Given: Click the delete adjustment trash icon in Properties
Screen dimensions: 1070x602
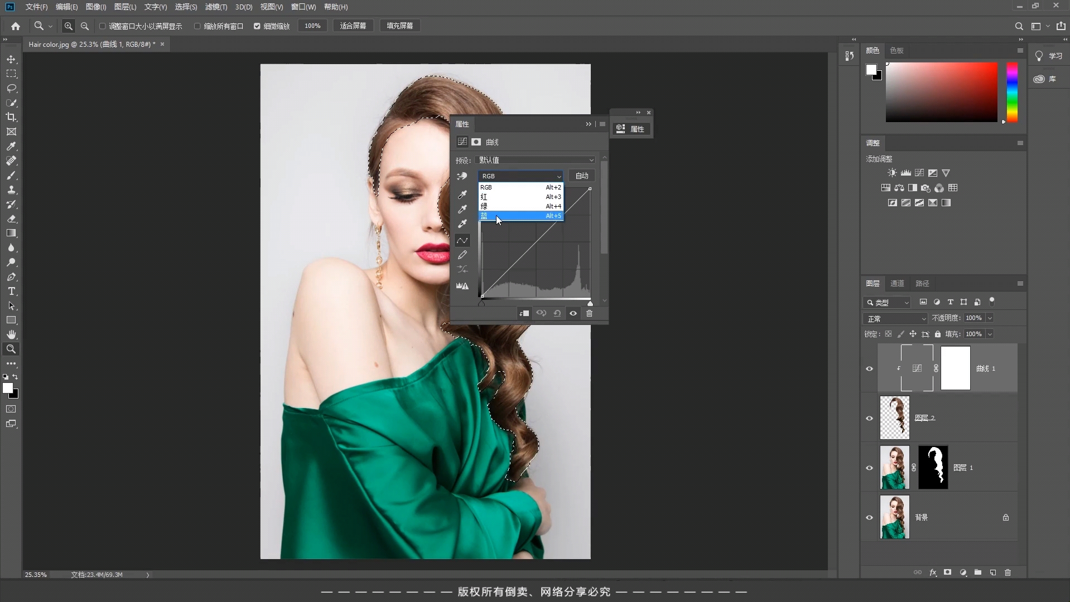Looking at the screenshot, I should tap(589, 313).
